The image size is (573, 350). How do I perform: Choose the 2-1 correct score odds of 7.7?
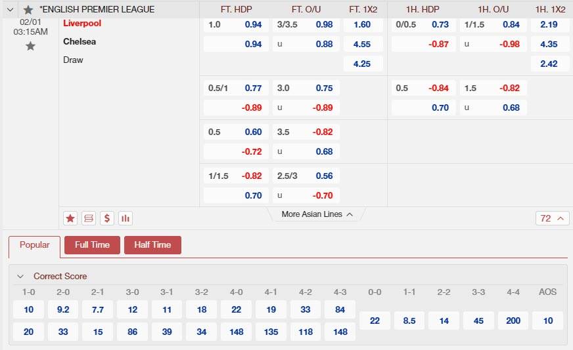[98, 309]
